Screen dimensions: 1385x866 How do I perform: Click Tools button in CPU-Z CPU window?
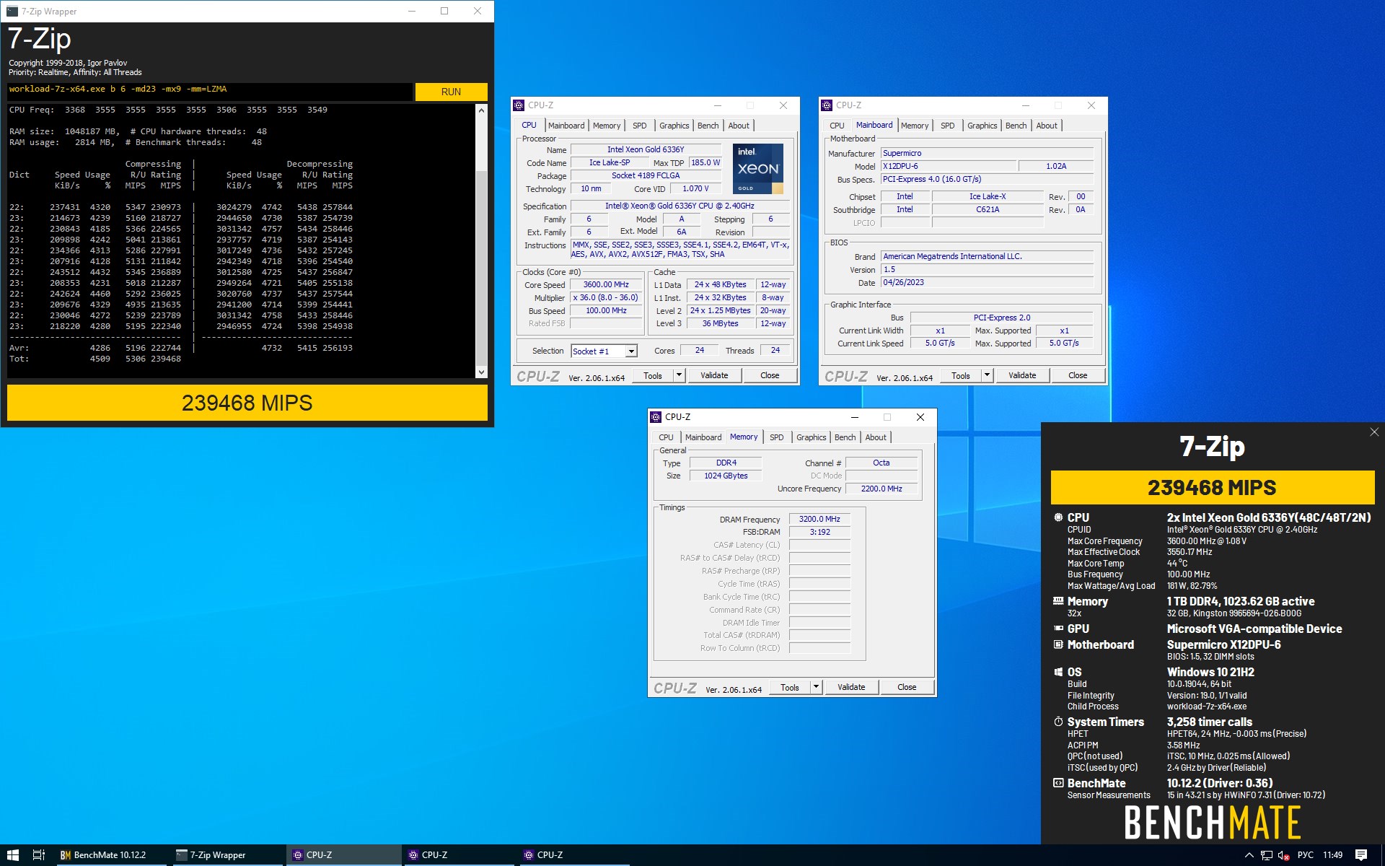coord(653,376)
